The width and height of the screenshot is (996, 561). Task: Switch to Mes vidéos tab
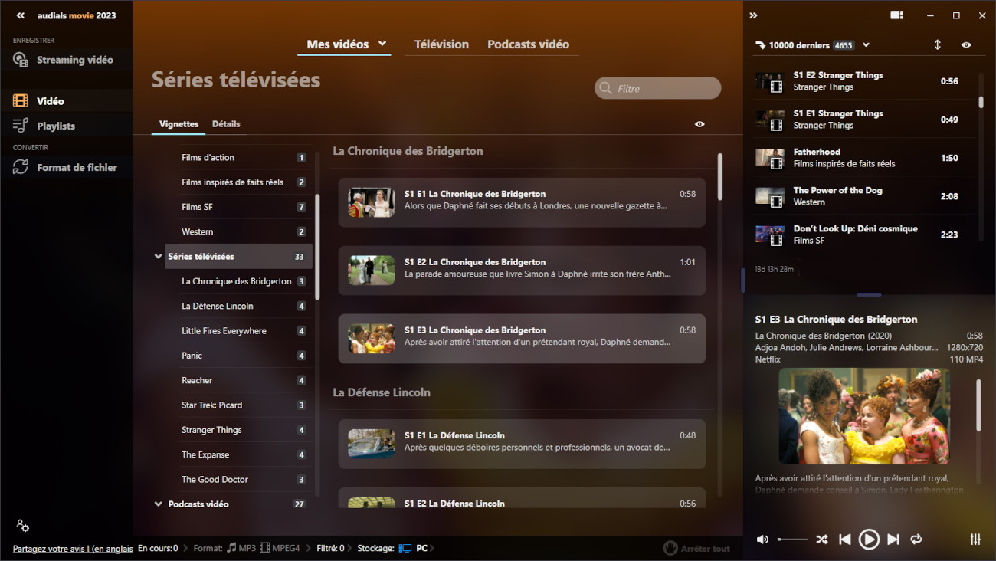click(338, 44)
